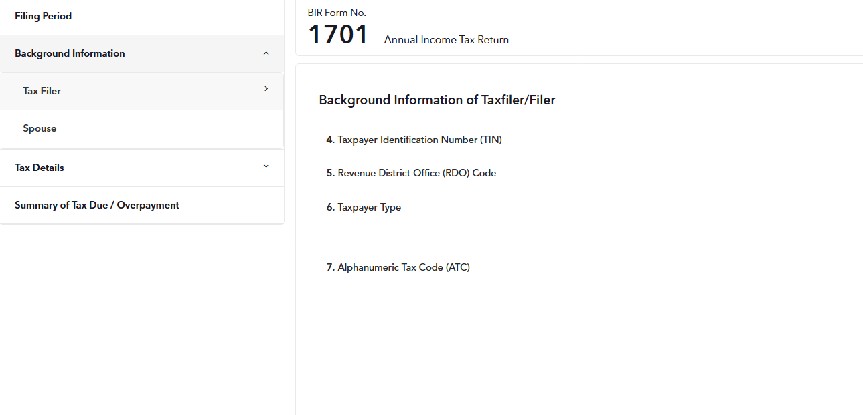Click the Tax Details menu label

point(40,168)
